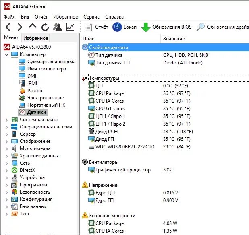Switch to the Избранное panel tab

click(35, 38)
